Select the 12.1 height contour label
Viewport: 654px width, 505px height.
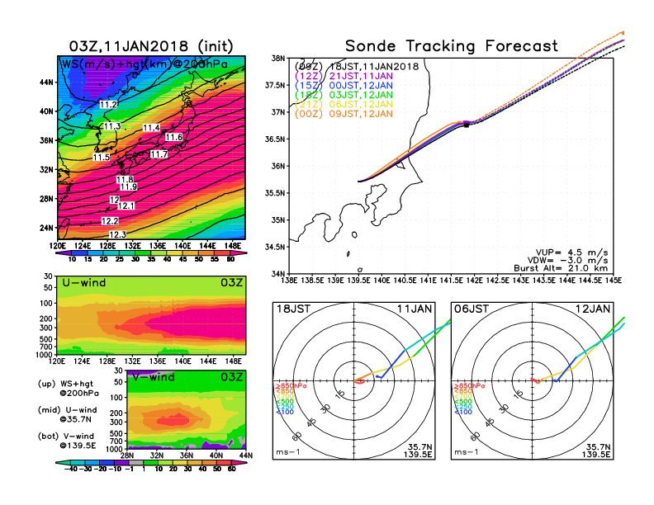[126, 205]
